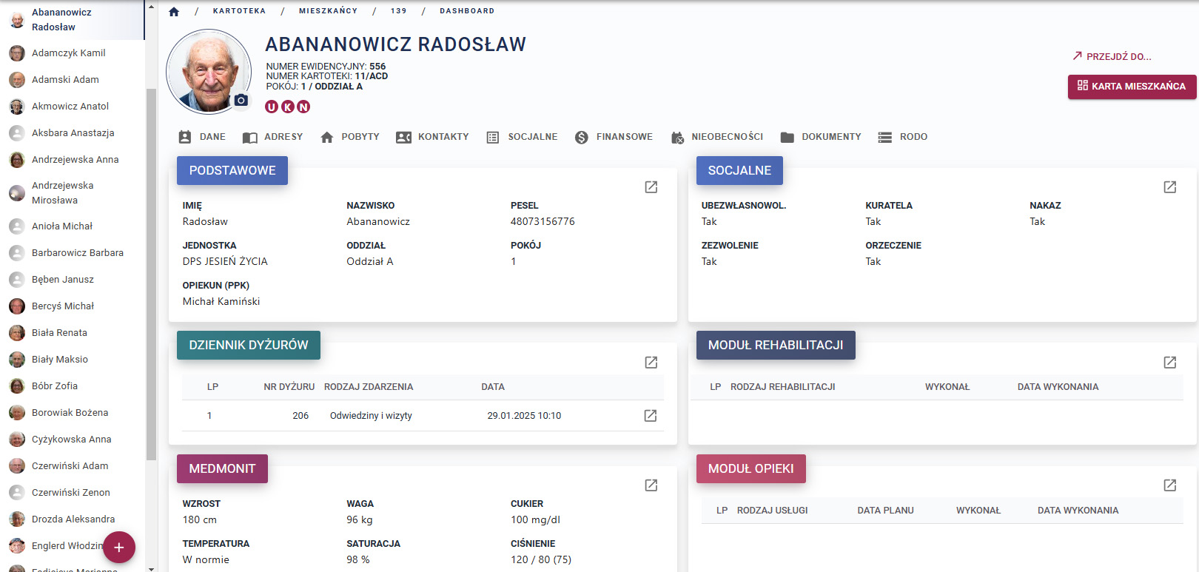Sort by the Rodzaj Zdarzenia column

tap(369, 387)
